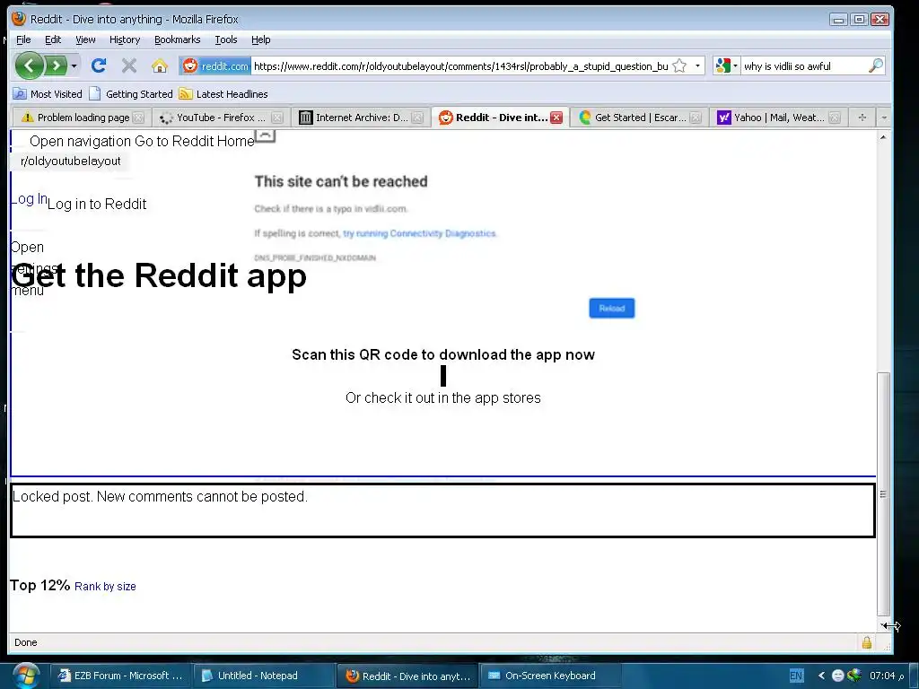
Task: Open the back/forward history dropdown arrow
Action: click(x=74, y=65)
